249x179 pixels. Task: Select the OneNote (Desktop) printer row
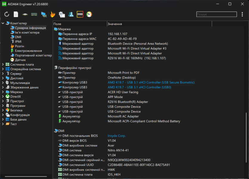click(148, 78)
